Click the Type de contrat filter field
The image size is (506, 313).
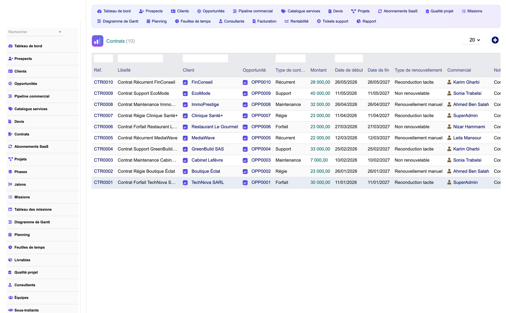click(291, 58)
